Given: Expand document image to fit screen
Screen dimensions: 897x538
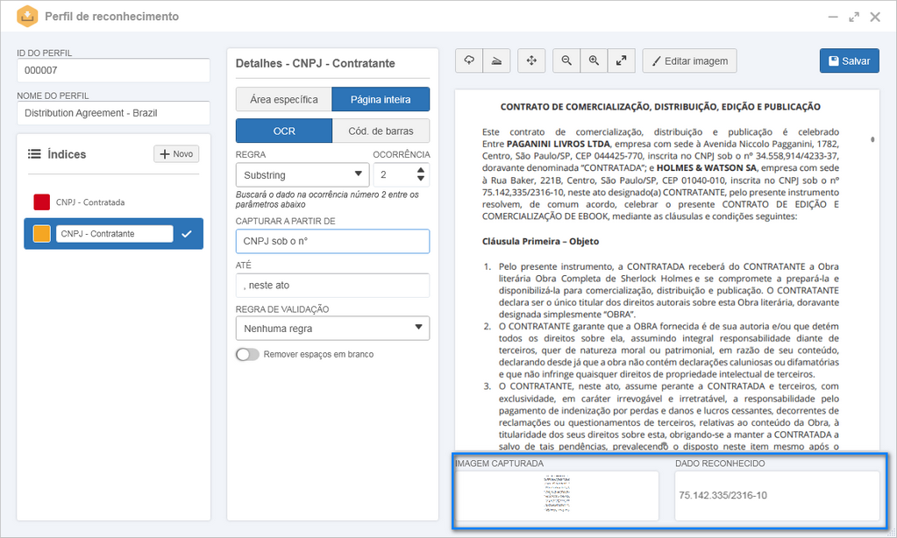Looking at the screenshot, I should [x=622, y=60].
